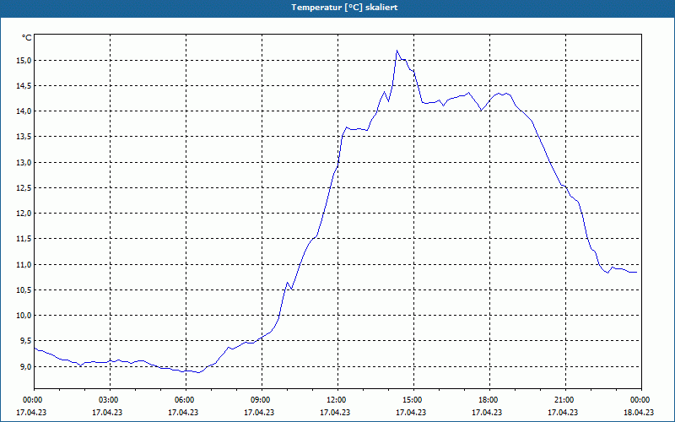Image resolution: width=675 pixels, height=422 pixels.
Task: Click the 18:00 time label
Action: pyautogui.click(x=489, y=400)
